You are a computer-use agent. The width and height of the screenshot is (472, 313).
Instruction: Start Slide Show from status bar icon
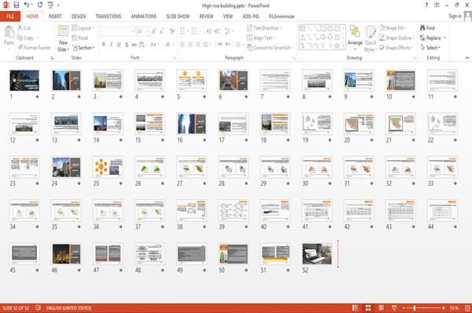pos(394,308)
